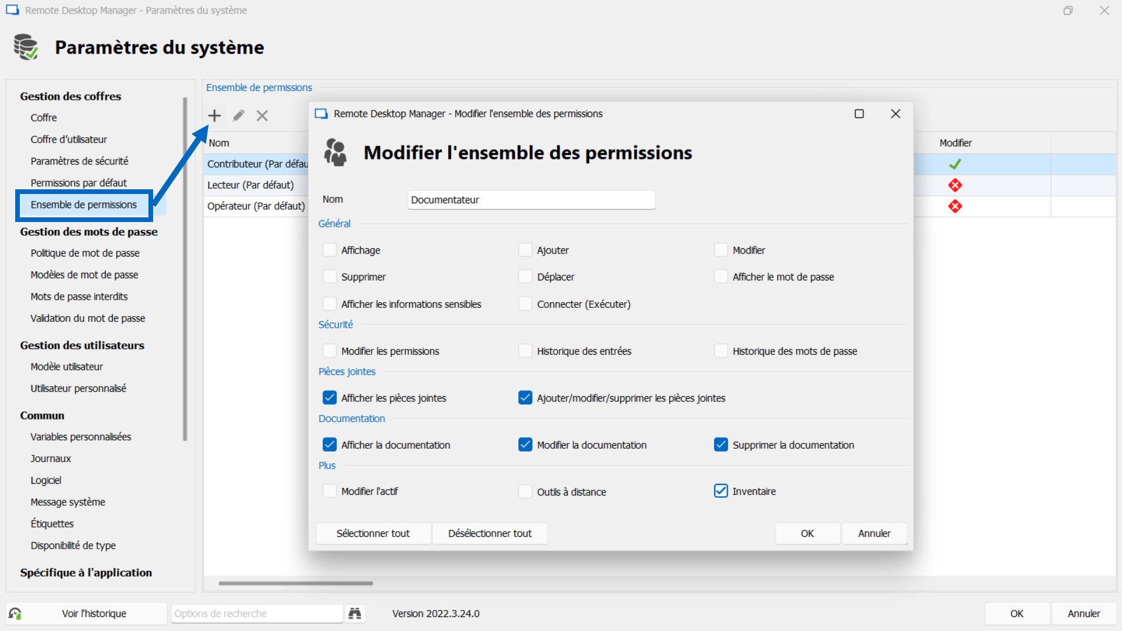Uncheck Afficher les pièces jointes
Viewport: 1122px width, 631px height.
pyautogui.click(x=330, y=397)
